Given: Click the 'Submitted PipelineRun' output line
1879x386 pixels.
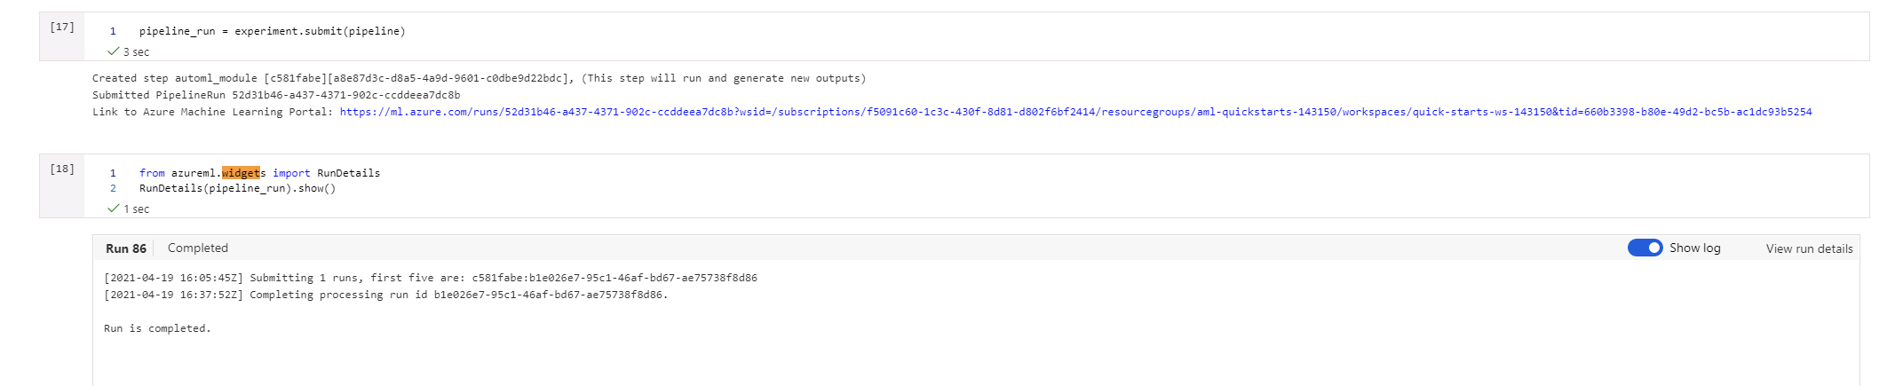Looking at the screenshot, I should (276, 95).
